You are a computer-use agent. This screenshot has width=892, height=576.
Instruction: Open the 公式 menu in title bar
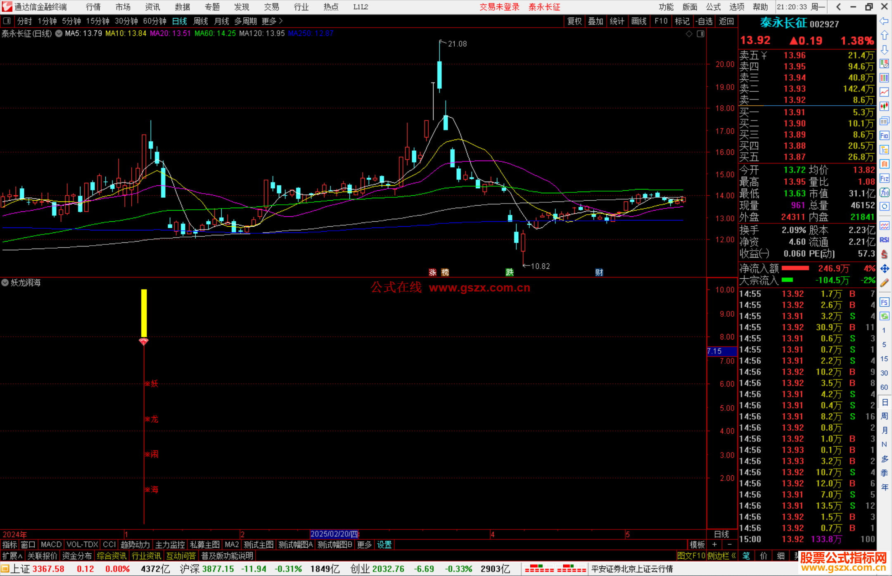pos(713,7)
